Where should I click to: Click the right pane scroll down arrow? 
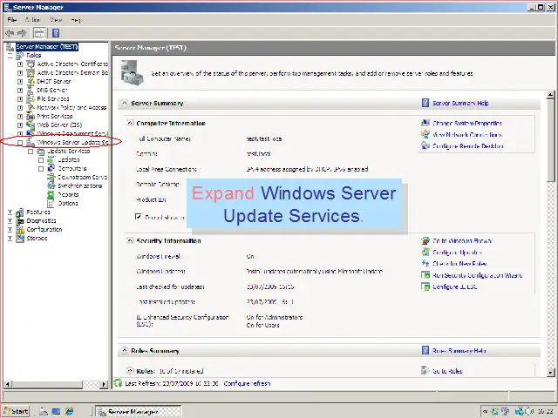[550, 372]
